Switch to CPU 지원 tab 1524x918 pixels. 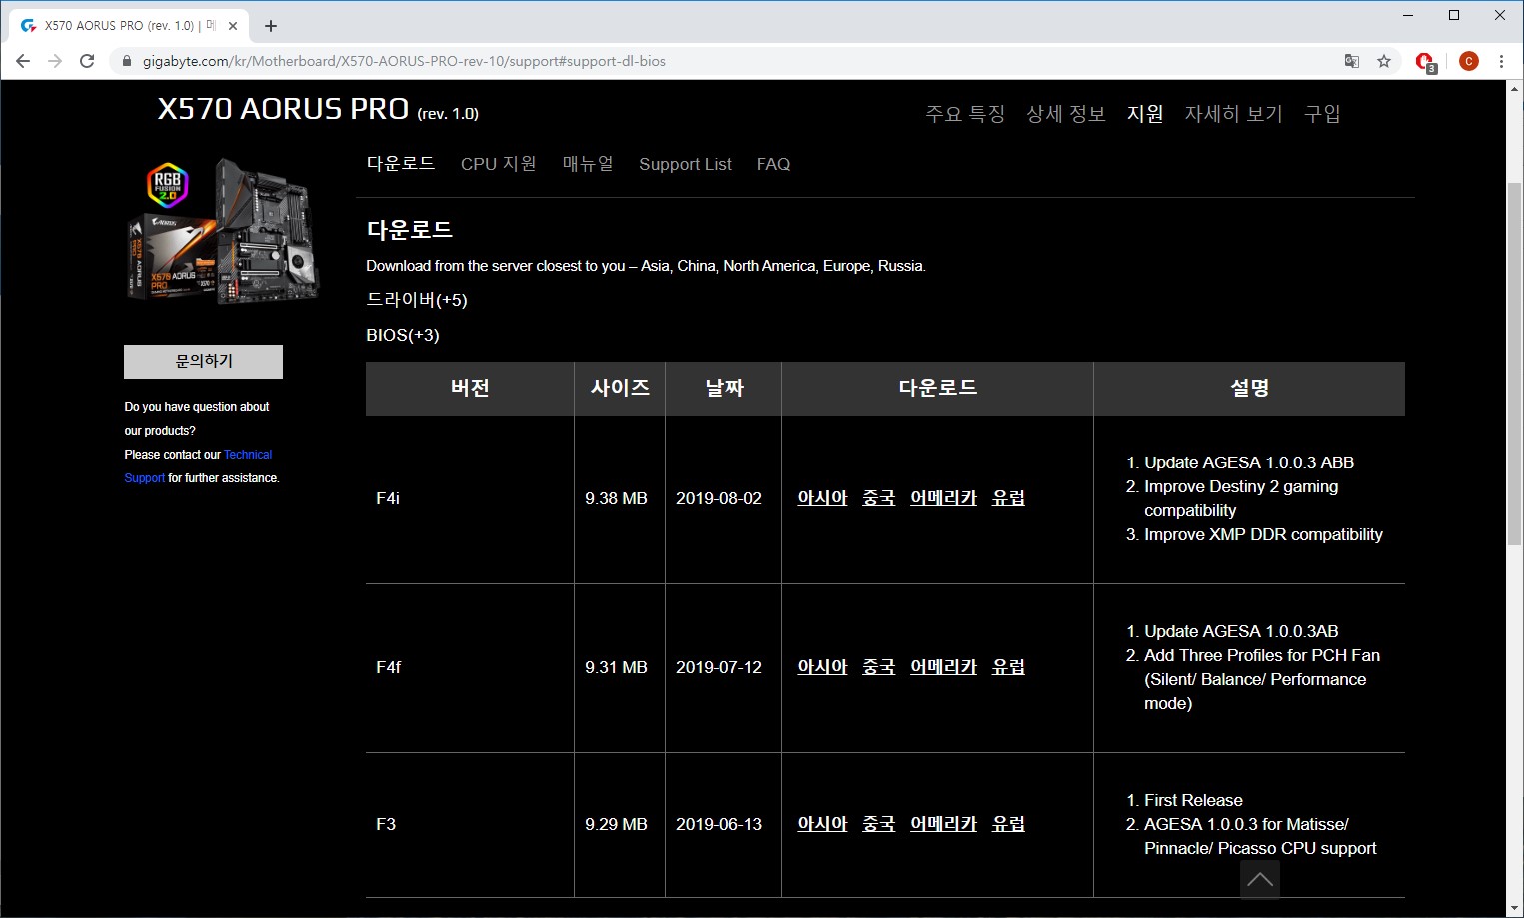coord(499,164)
